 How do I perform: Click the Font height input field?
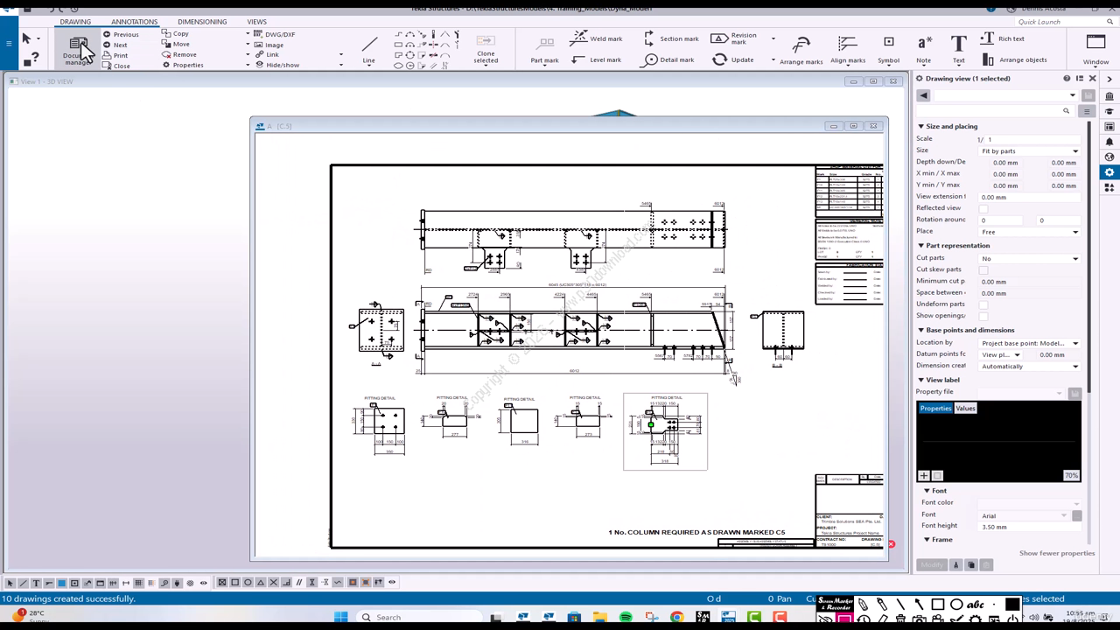coord(1020,527)
